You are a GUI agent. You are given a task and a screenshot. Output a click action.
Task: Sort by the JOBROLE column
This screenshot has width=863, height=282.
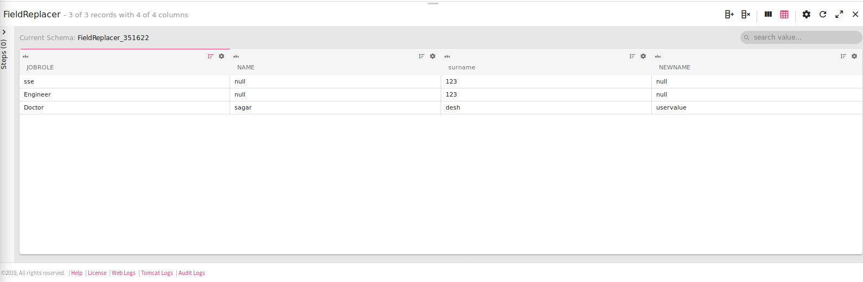tap(211, 56)
